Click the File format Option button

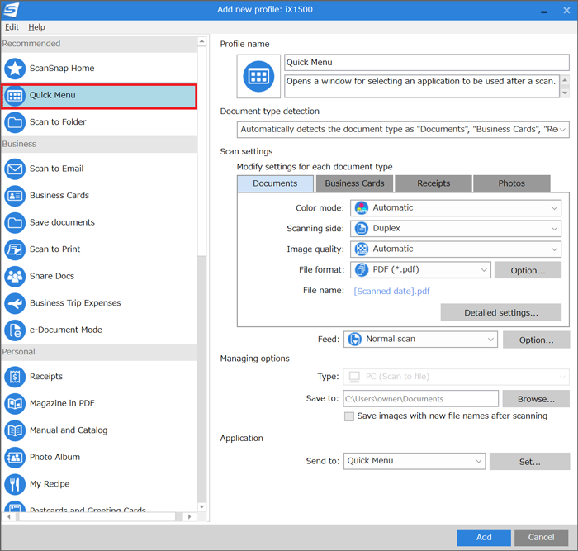click(x=528, y=270)
